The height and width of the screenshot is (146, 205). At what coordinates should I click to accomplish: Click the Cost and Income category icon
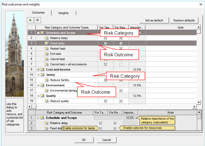click(x=43, y=69)
